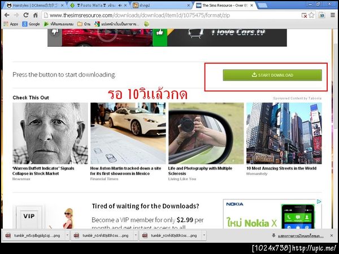Open the city streets thumbnail
Image resolution: width=339 pixels, height=254 pixels.
(284, 133)
